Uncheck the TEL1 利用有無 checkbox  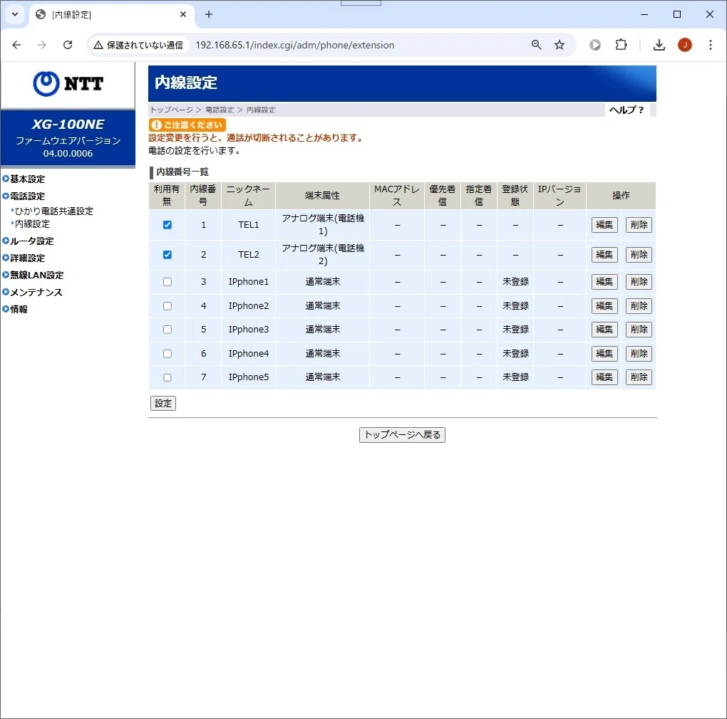[x=167, y=225]
